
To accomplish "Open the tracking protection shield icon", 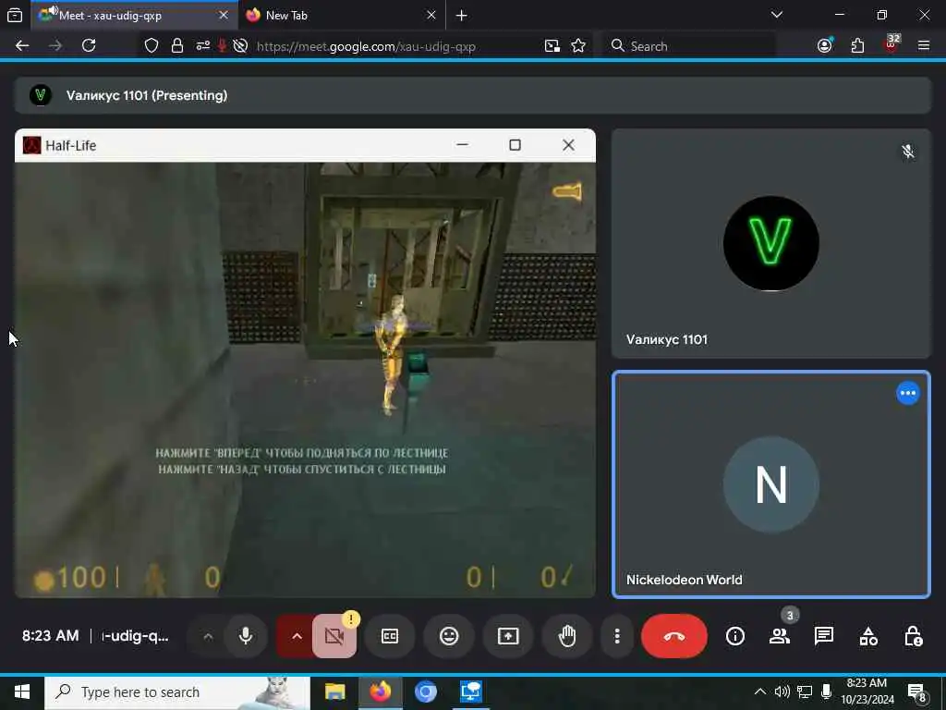I will 152,46.
